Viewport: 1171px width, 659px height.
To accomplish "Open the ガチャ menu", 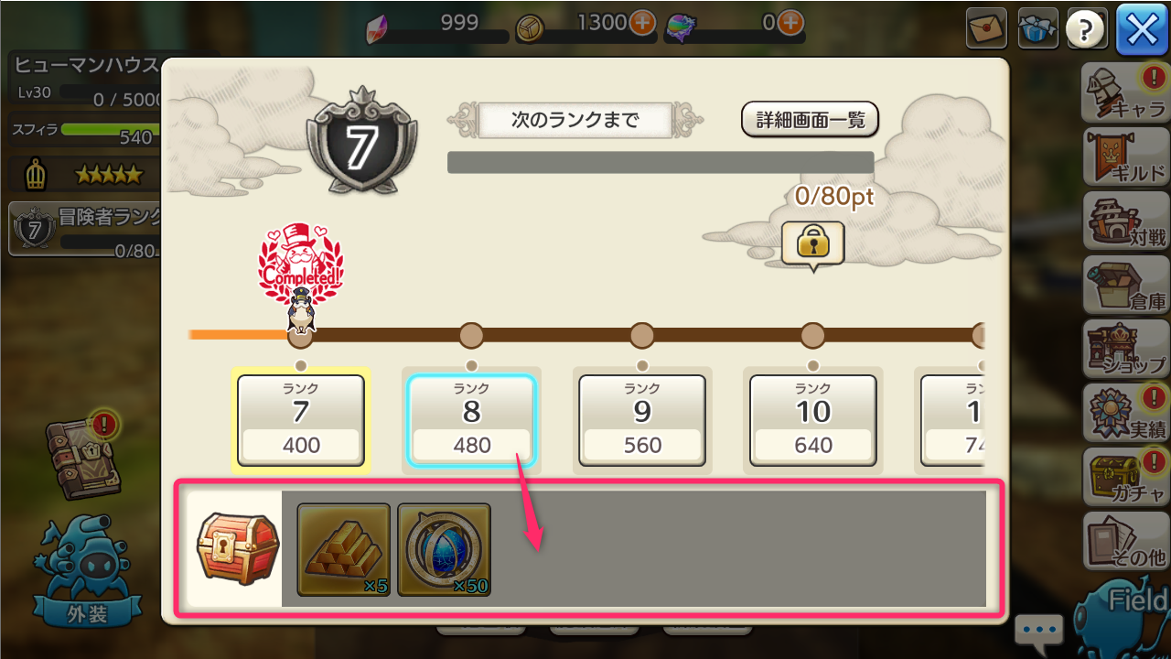I will pyautogui.click(x=1125, y=477).
